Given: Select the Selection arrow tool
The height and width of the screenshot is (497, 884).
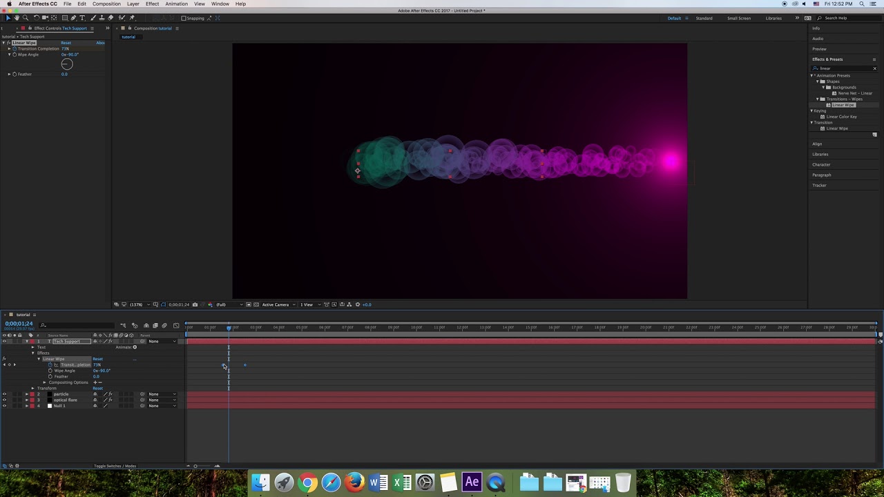Looking at the screenshot, I should [x=8, y=18].
